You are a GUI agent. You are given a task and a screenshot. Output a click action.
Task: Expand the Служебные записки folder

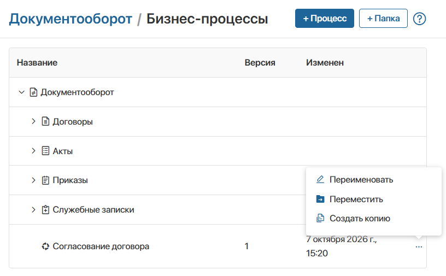tap(33, 210)
